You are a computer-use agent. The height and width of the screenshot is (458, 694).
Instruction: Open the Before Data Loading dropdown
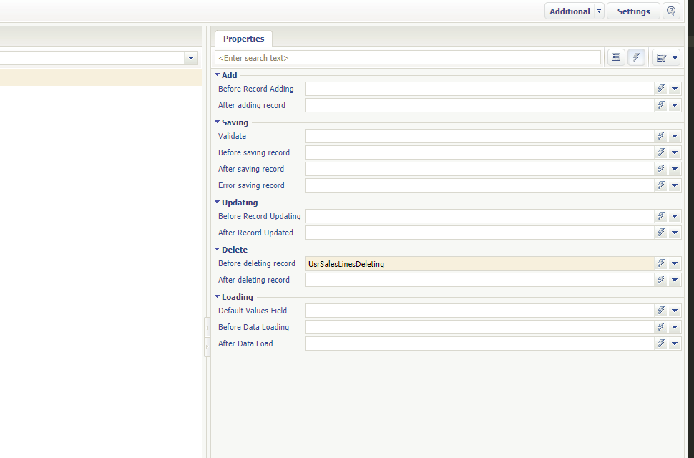pos(675,327)
